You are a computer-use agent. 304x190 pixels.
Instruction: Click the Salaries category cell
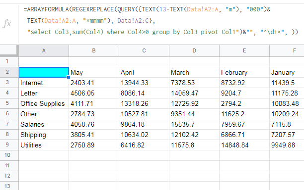[44, 124]
